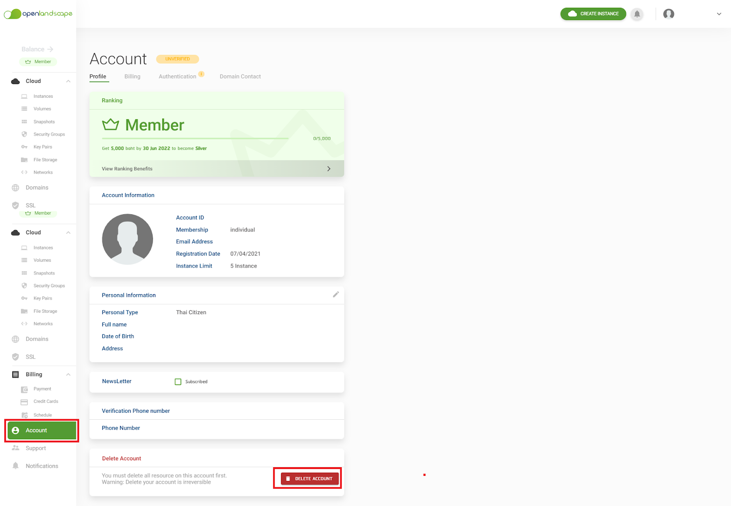The height and width of the screenshot is (506, 731).
Task: Click the user avatar in the header
Action: click(668, 14)
